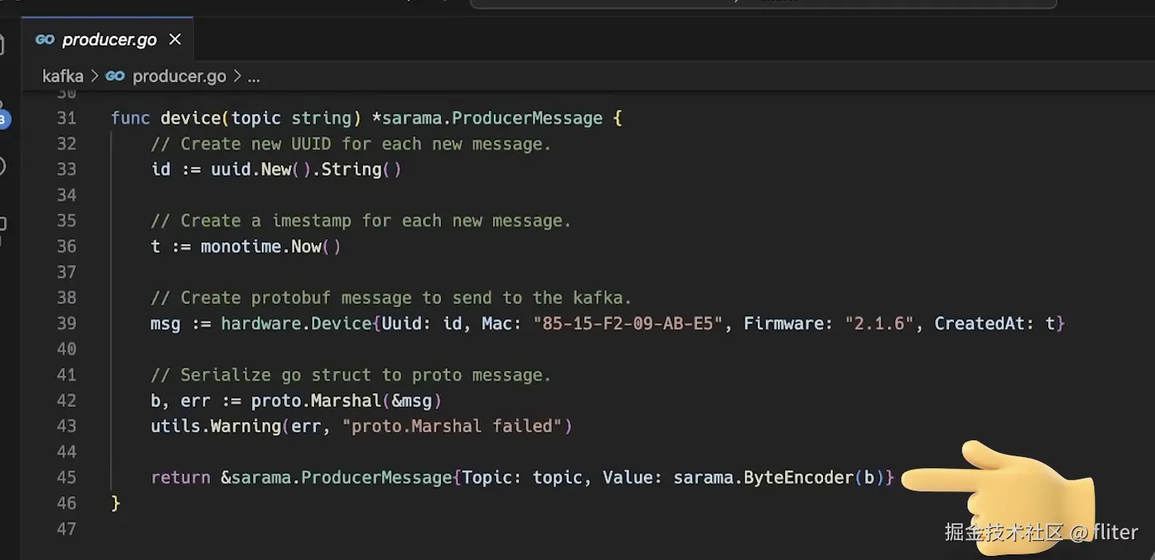
Task: Click the command center search bar
Action: point(763,2)
